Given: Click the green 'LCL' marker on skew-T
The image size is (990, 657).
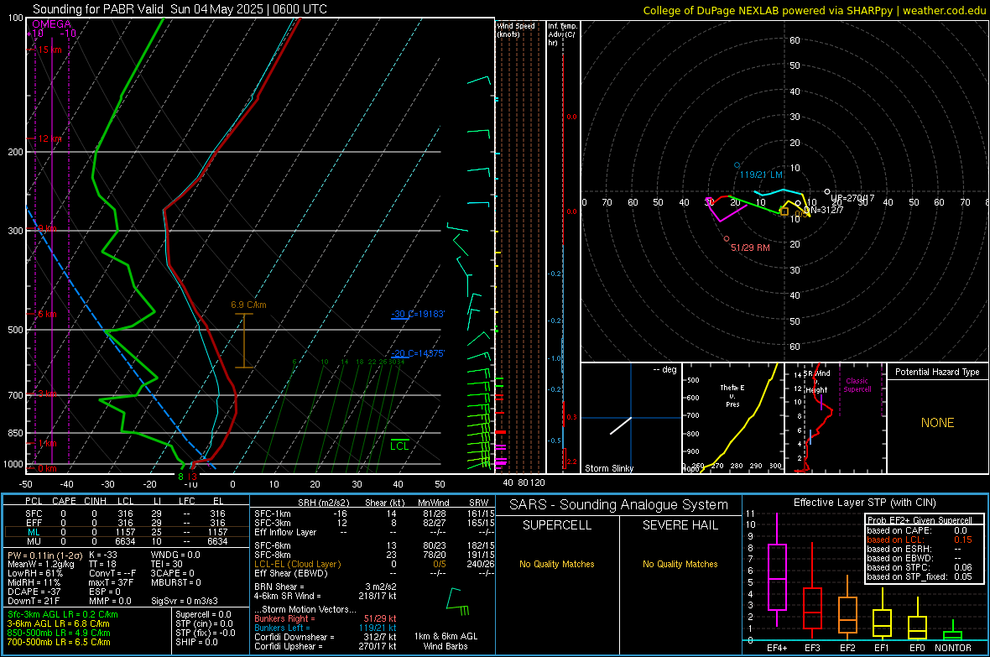Looking at the screenshot, I should pos(399,446).
